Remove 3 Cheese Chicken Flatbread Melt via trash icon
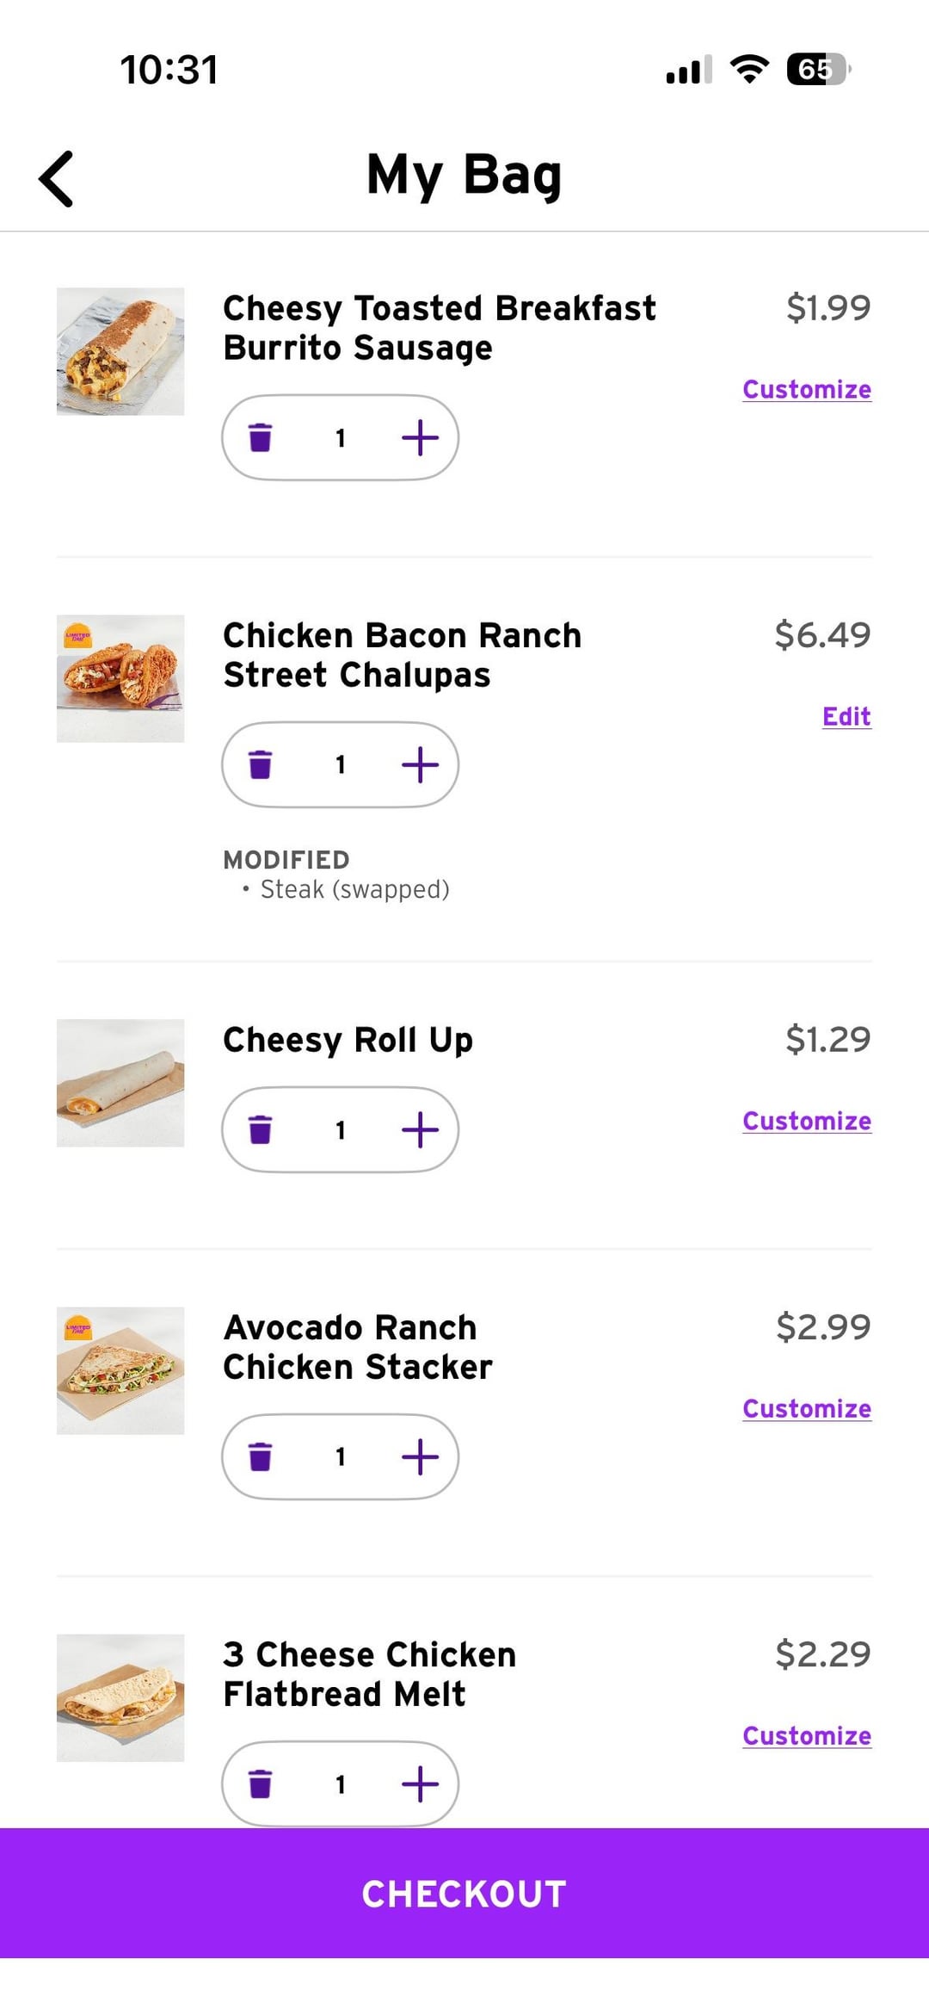The width and height of the screenshot is (929, 2015). point(260,1783)
